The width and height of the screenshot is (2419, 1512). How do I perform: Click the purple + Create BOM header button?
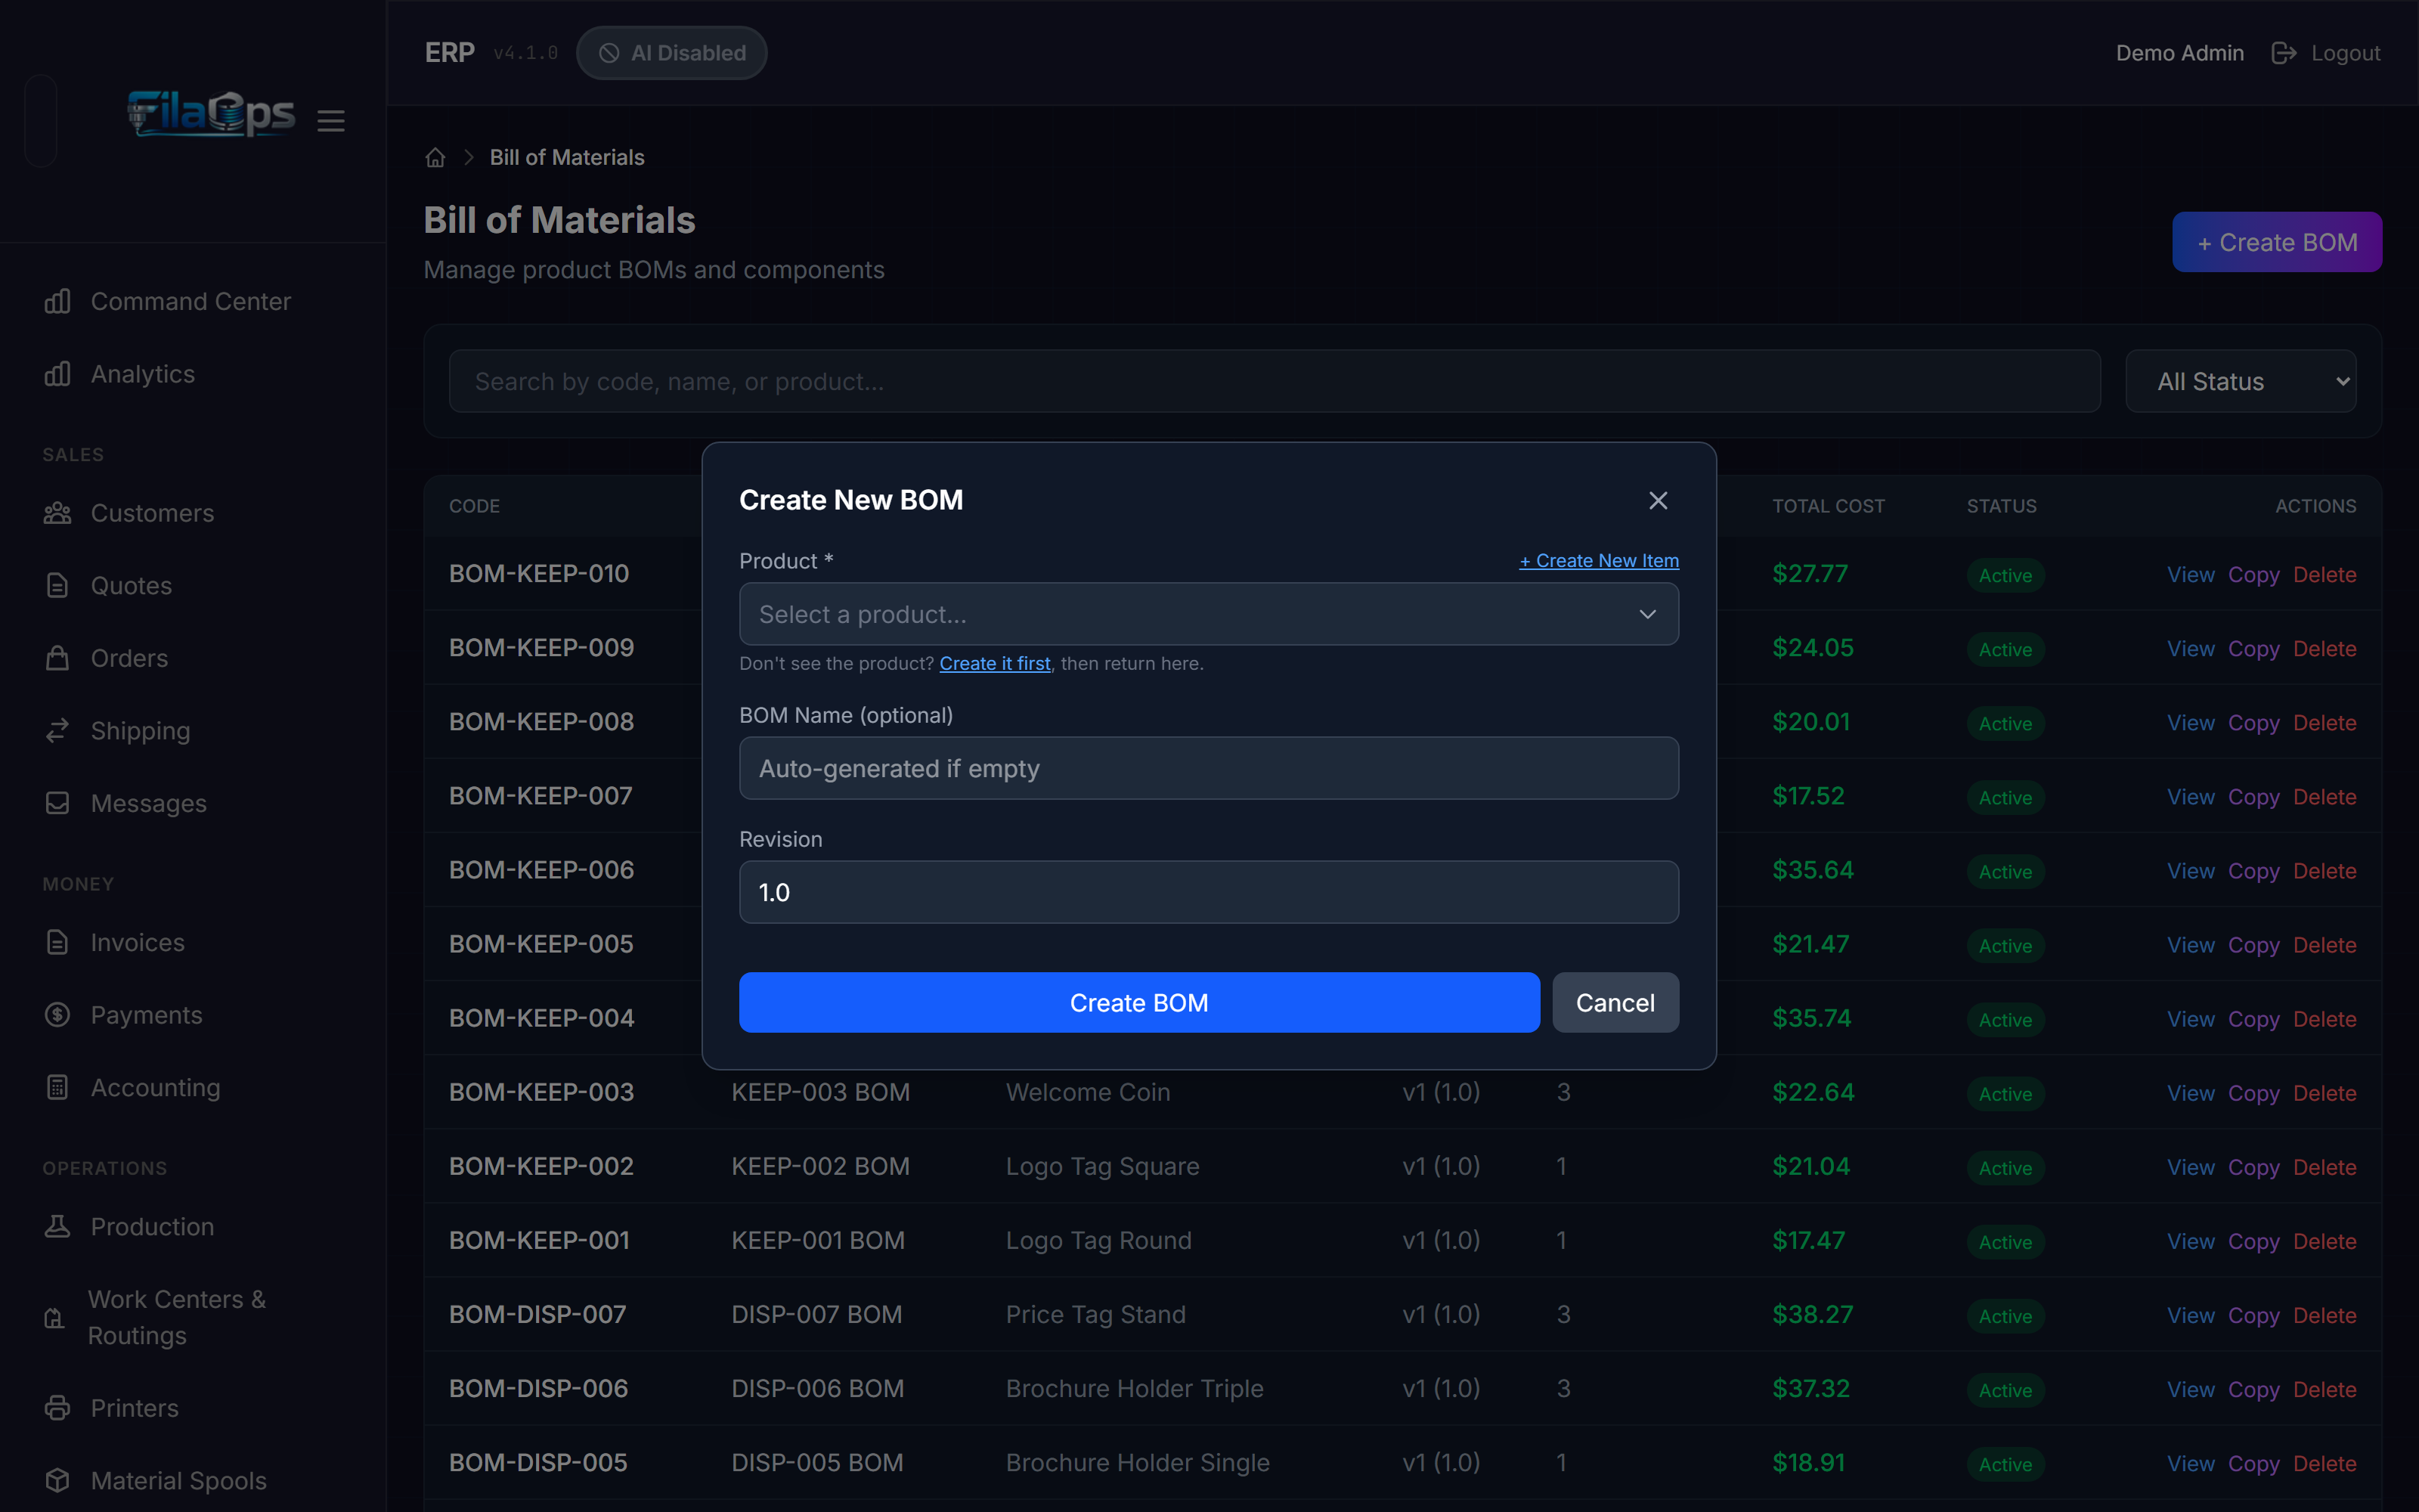2276,242
